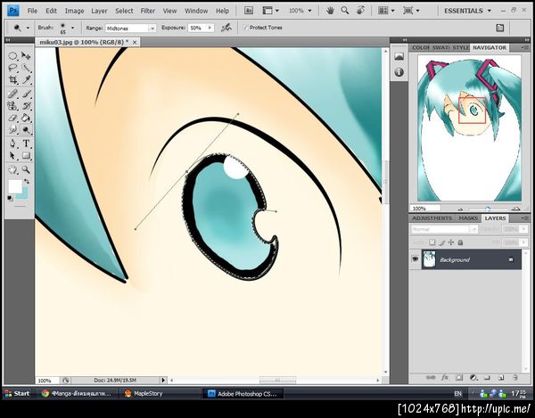Select the Paint Bucket tool
The image size is (535, 418).
26,118
